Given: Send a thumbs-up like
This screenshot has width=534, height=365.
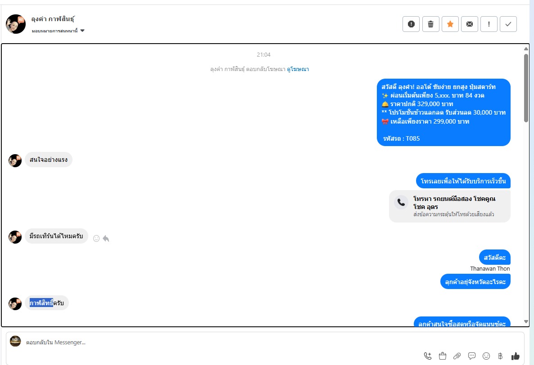Looking at the screenshot, I should pos(515,356).
